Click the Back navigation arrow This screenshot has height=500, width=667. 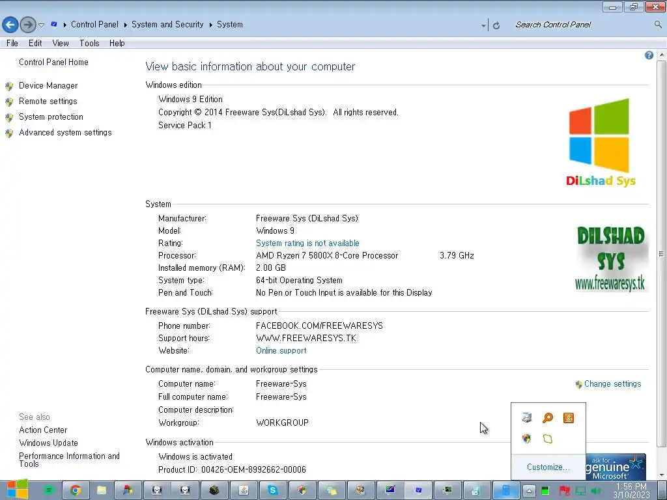pyautogui.click(x=10, y=25)
